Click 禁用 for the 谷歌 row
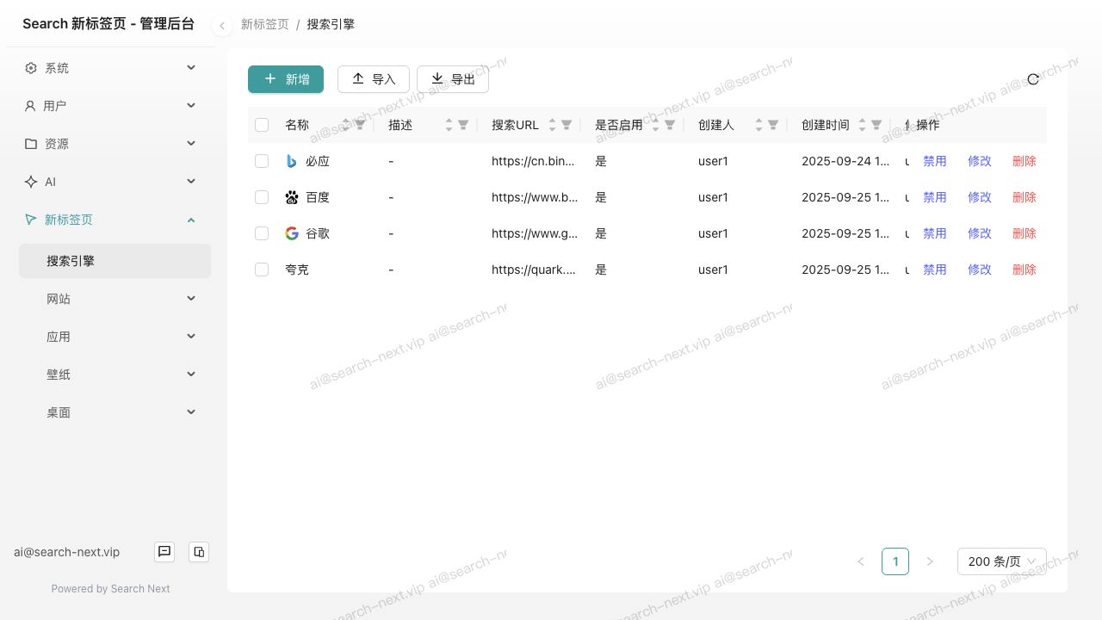This screenshot has width=1102, height=620. (x=935, y=233)
